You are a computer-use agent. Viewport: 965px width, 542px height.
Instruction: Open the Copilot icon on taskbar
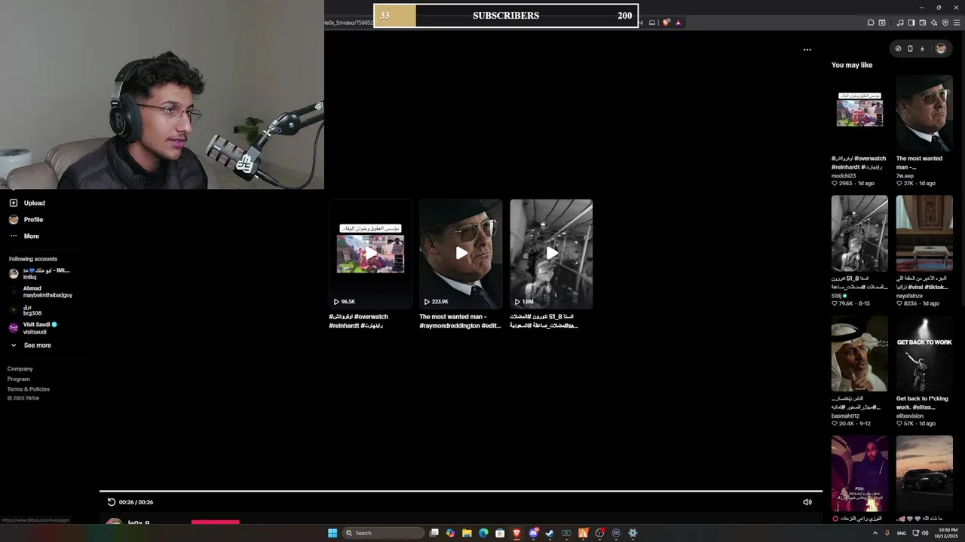[x=450, y=533]
